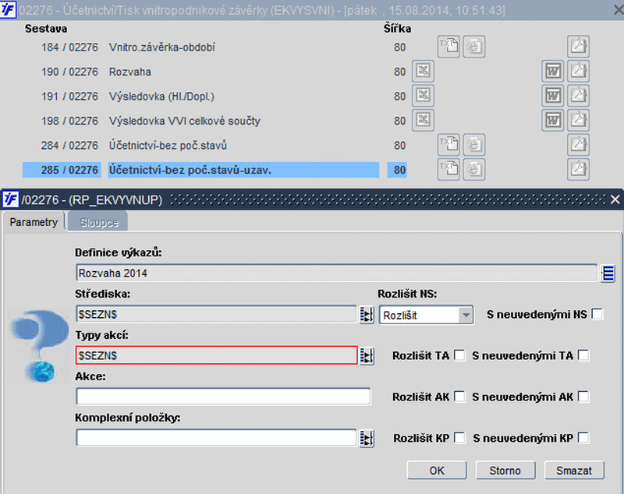The width and height of the screenshot is (624, 494).
Task: Export Rozvaha row to Excel icon
Action: [x=423, y=72]
